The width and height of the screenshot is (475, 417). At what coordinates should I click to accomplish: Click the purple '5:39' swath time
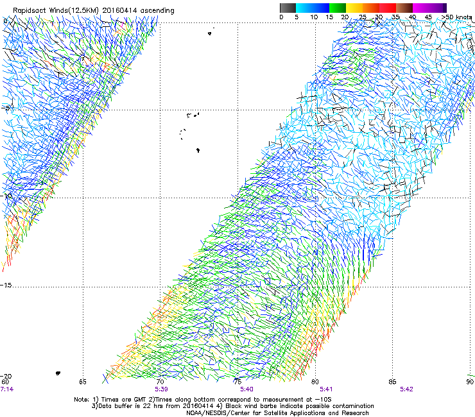coord(161,389)
